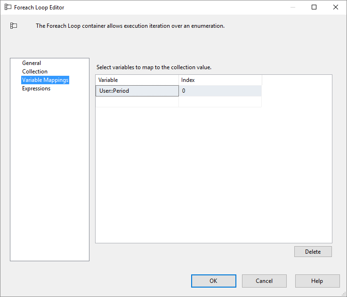Cancel the Foreach Loop Editor dialog

point(264,281)
